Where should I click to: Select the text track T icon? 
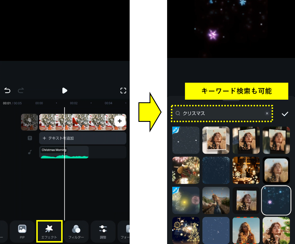(x=30, y=138)
